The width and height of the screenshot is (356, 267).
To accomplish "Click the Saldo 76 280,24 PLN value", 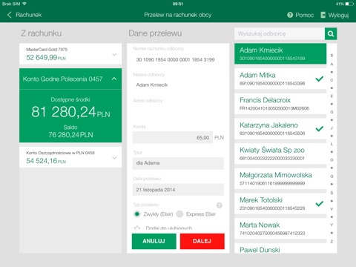I will (x=70, y=135).
